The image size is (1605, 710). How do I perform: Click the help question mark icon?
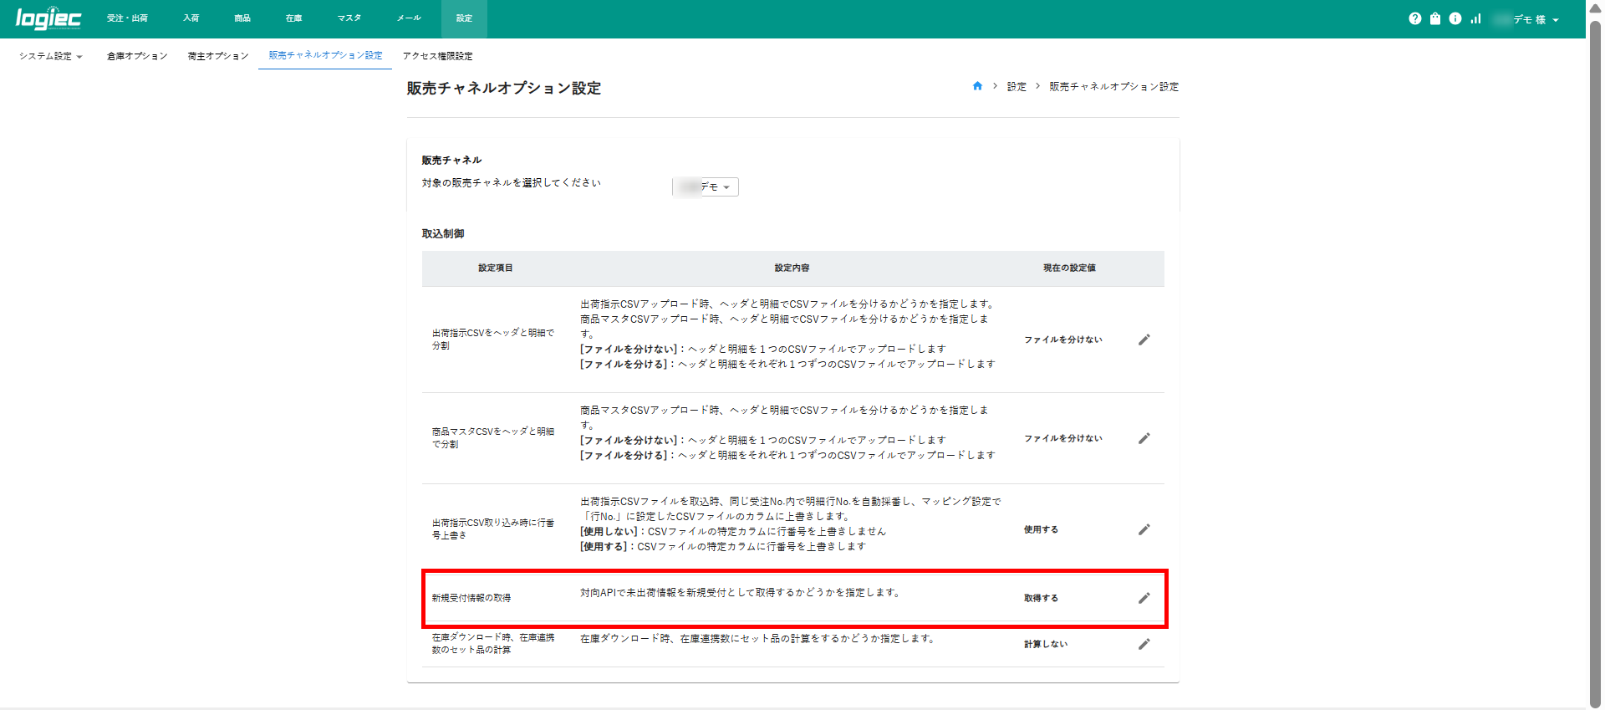pyautogui.click(x=1414, y=18)
